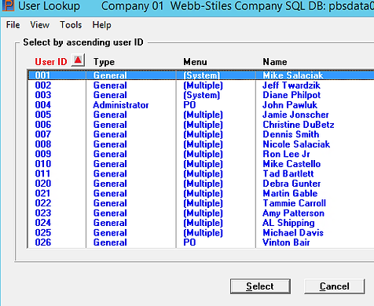Click the name Martin Gable
The image size is (374, 306).
pyautogui.click(x=290, y=193)
